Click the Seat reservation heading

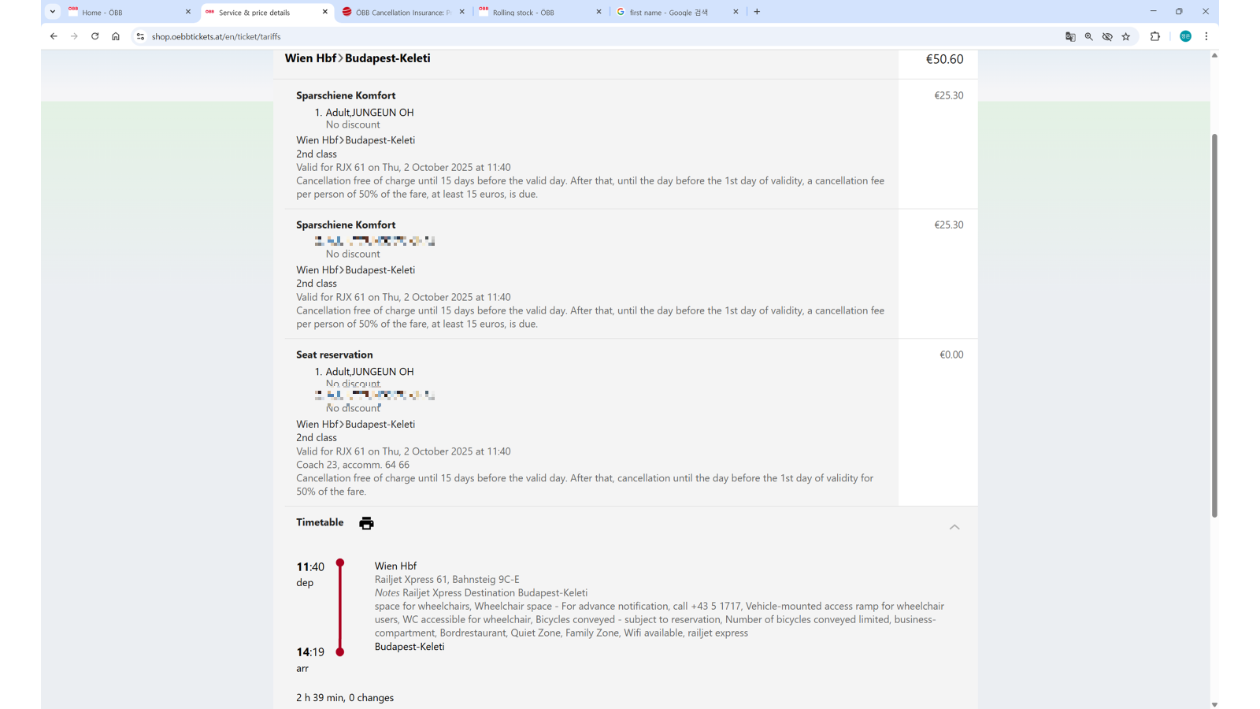click(x=335, y=354)
